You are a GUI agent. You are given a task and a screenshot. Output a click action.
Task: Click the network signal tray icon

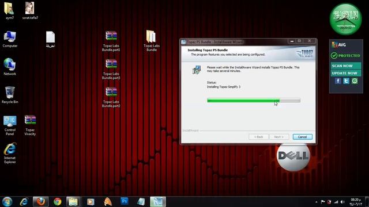point(336,202)
